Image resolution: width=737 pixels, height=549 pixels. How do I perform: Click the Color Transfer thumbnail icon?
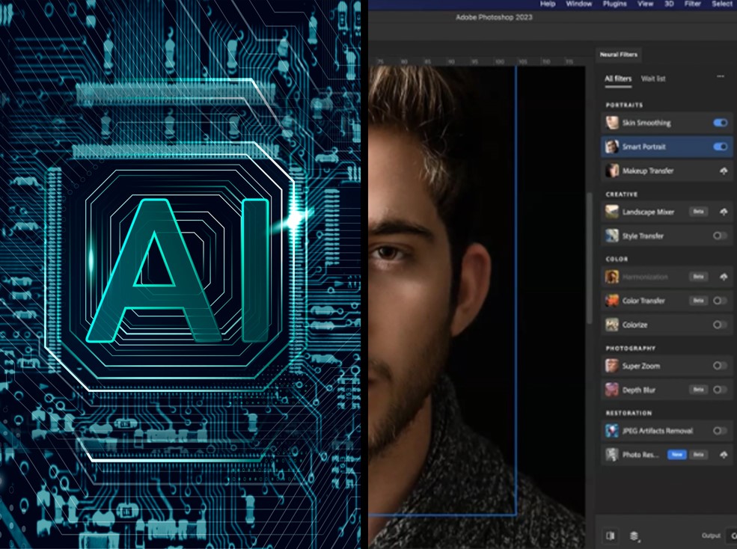612,301
